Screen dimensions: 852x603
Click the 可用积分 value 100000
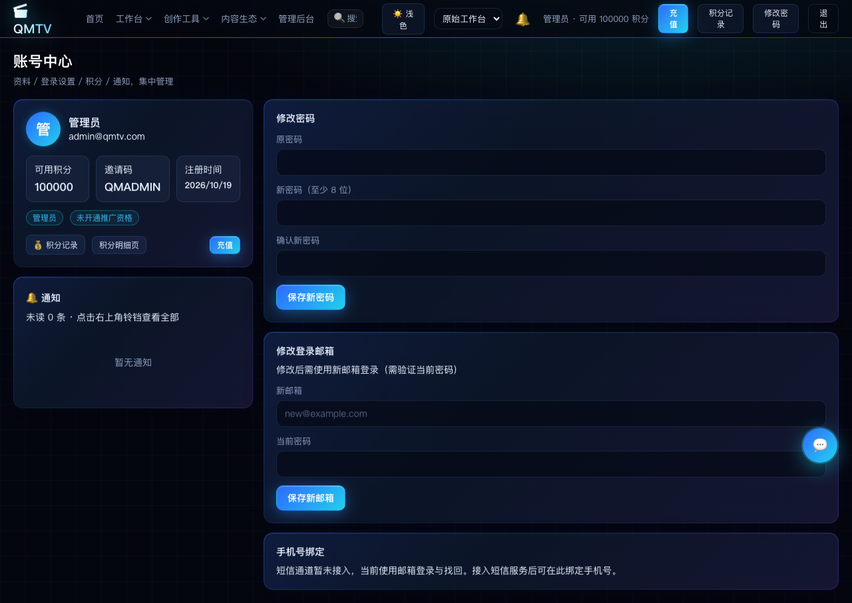pos(54,187)
